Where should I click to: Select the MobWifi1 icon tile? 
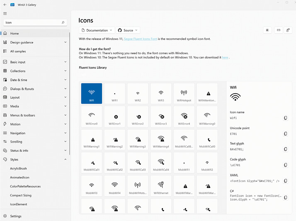(x=184, y=163)
